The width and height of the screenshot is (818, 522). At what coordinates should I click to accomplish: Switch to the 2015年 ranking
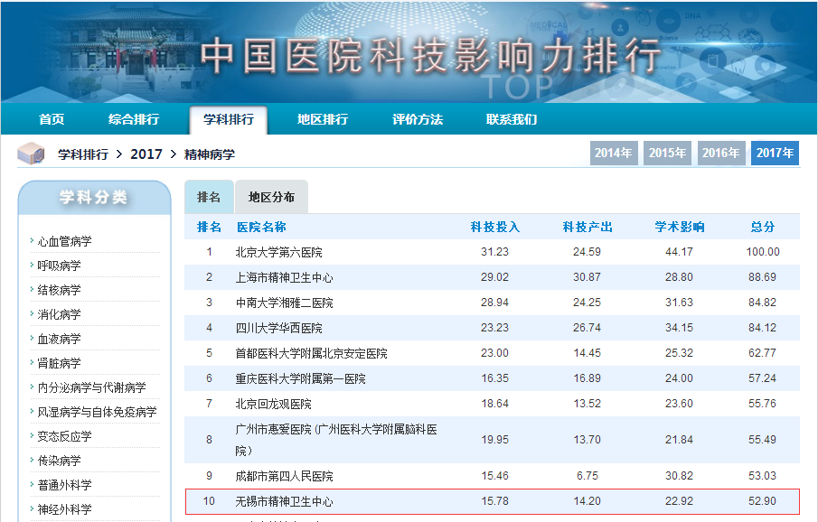tap(667, 154)
